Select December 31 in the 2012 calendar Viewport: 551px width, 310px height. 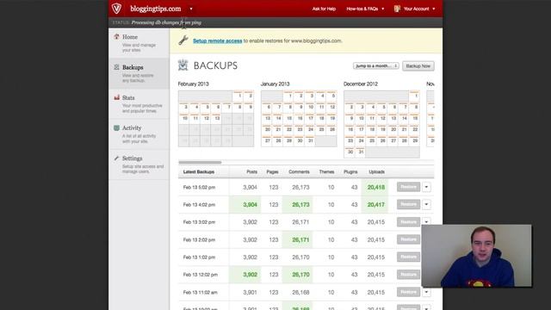(361, 152)
